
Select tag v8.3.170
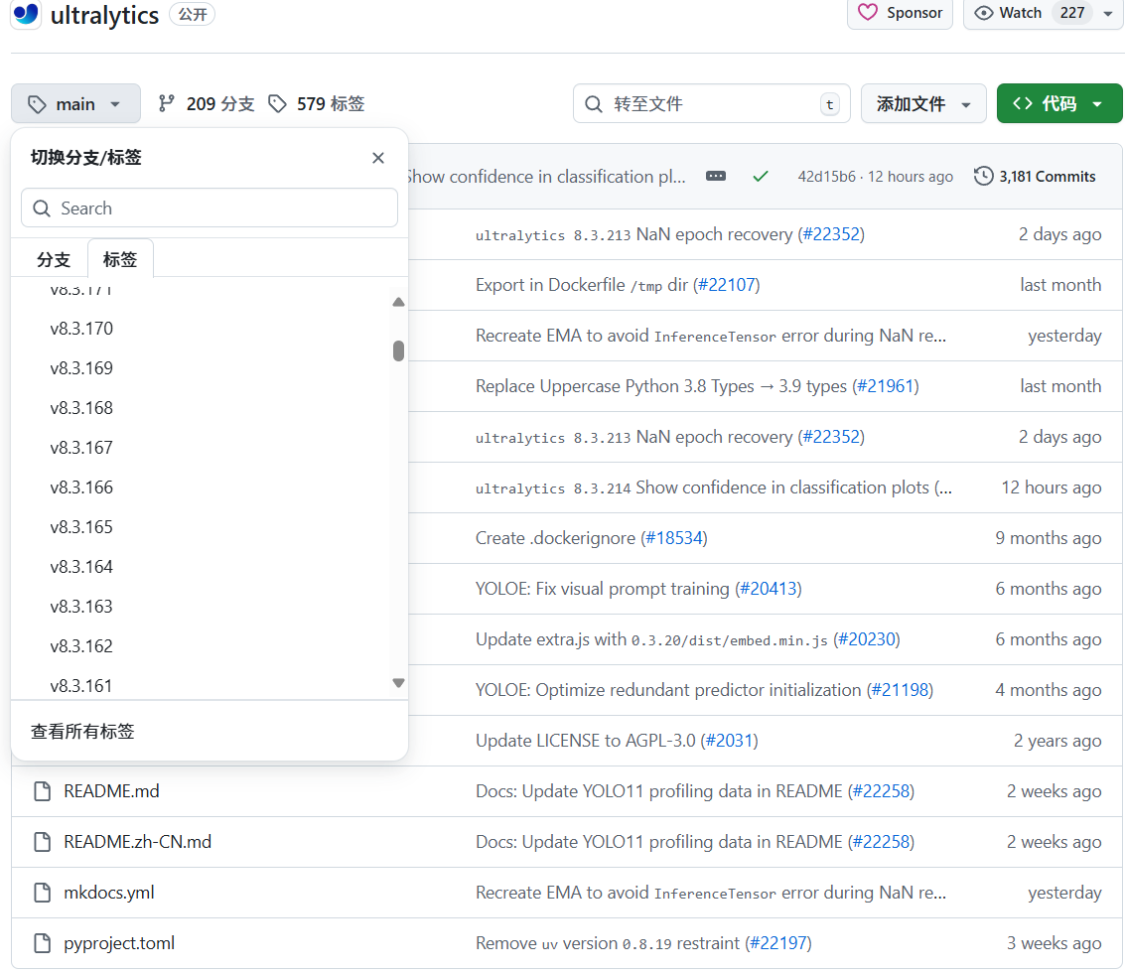pyautogui.click(x=81, y=329)
